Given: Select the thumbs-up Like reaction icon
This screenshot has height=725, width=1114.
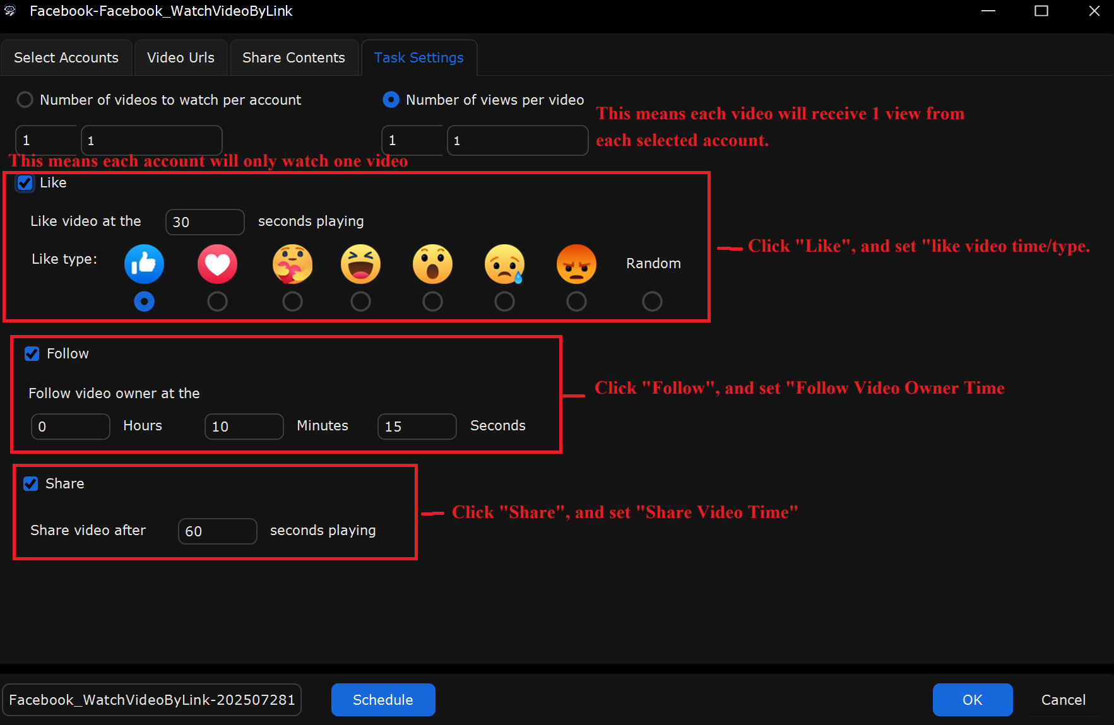Looking at the screenshot, I should coord(144,264).
